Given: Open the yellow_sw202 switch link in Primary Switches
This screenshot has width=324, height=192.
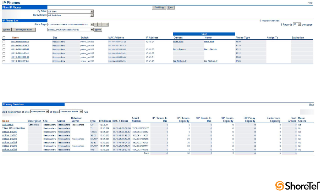Looking at the screenshot, I should pyautogui.click(x=10, y=135).
